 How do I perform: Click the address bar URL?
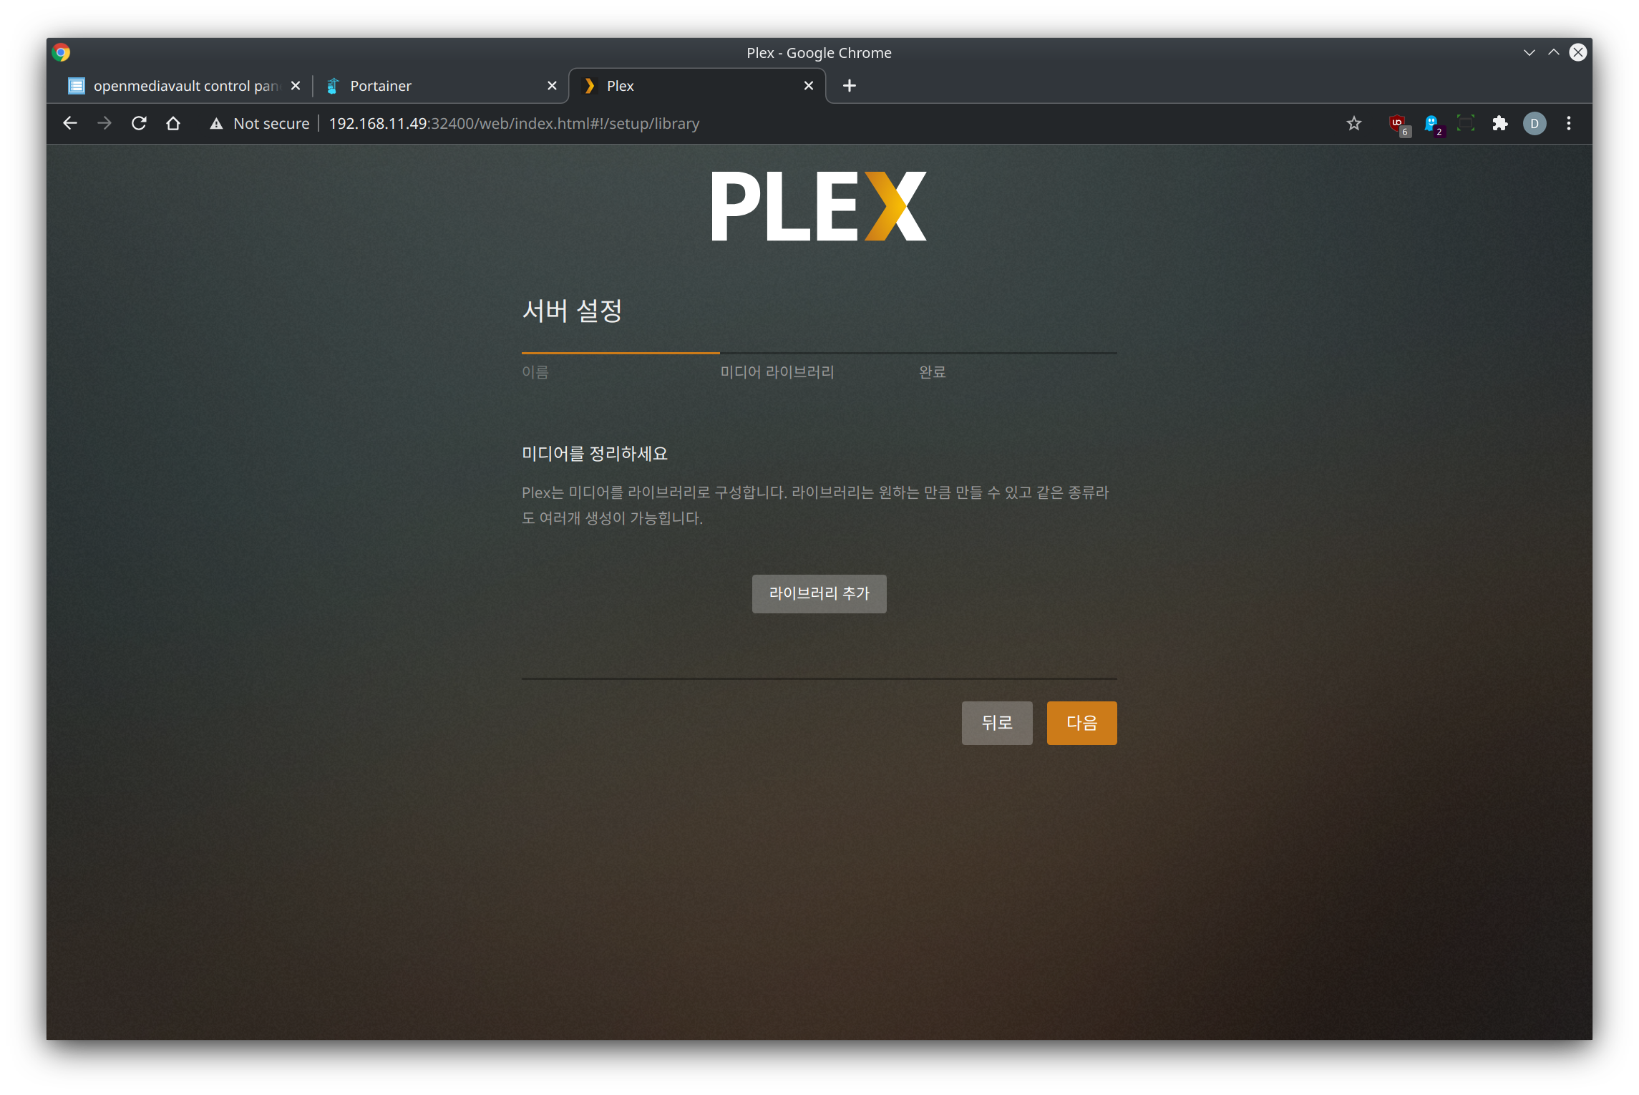tap(514, 124)
